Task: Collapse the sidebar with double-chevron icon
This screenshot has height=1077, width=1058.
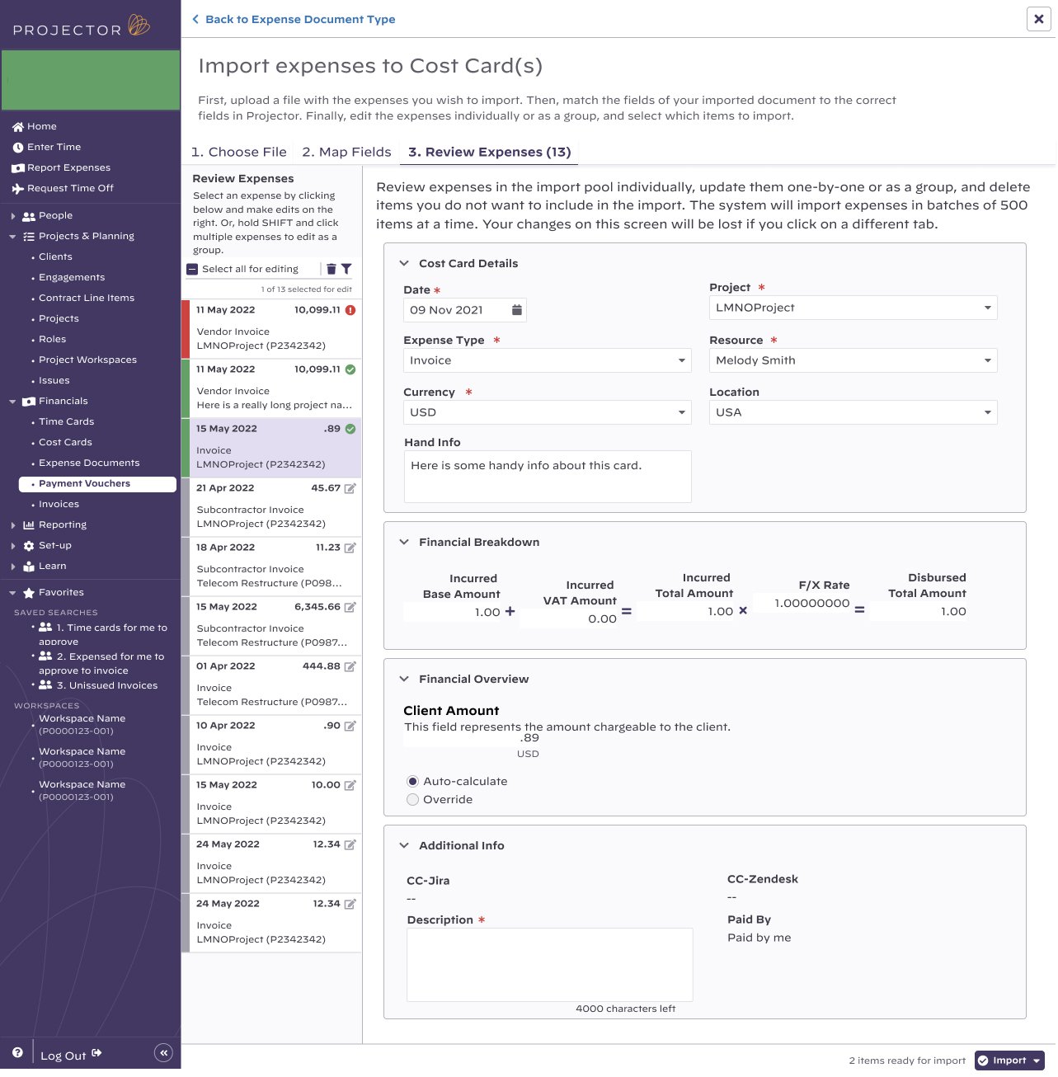Action: pos(163,1053)
